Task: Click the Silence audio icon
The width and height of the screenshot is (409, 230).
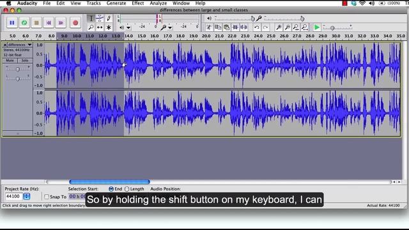Action: coord(244,27)
